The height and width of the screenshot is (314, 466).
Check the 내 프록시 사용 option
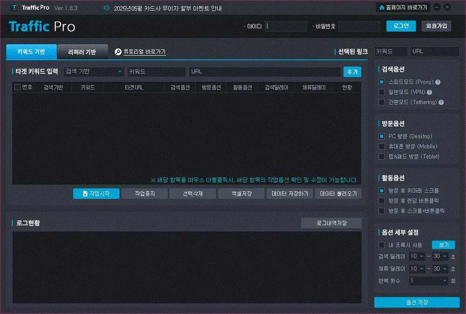(x=382, y=245)
